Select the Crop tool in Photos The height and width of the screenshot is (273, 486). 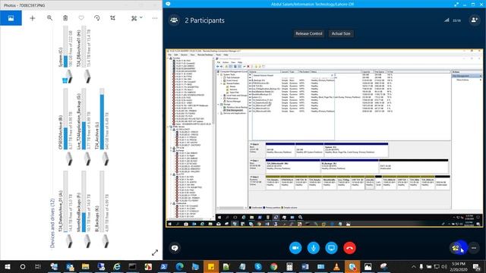pos(113,18)
